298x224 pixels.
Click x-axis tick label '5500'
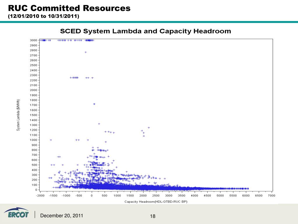pyautogui.click(x=233, y=195)
